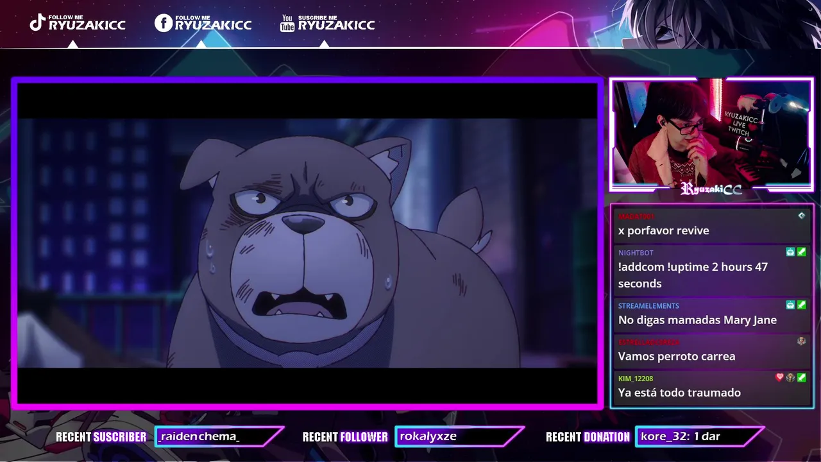
Task: Click the 'RECENT SUSCRIBER' label
Action: (101, 437)
